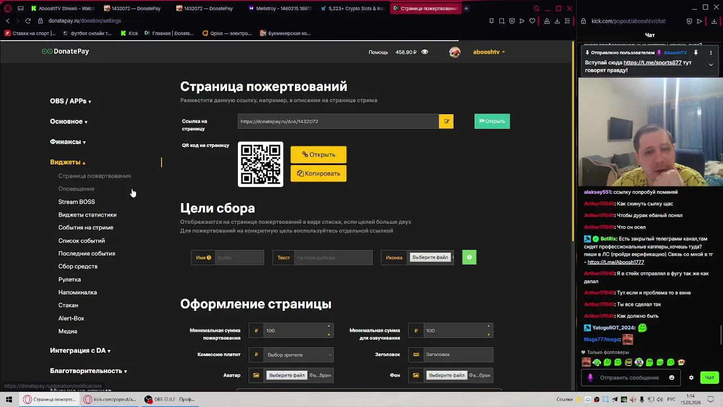The width and height of the screenshot is (723, 407).
Task: Open Список событий page
Action: (81, 241)
